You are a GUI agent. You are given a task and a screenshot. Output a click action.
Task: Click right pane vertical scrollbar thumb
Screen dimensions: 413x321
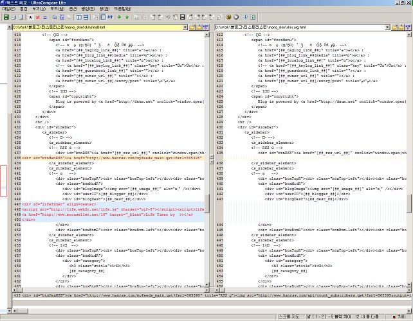(x=409, y=204)
